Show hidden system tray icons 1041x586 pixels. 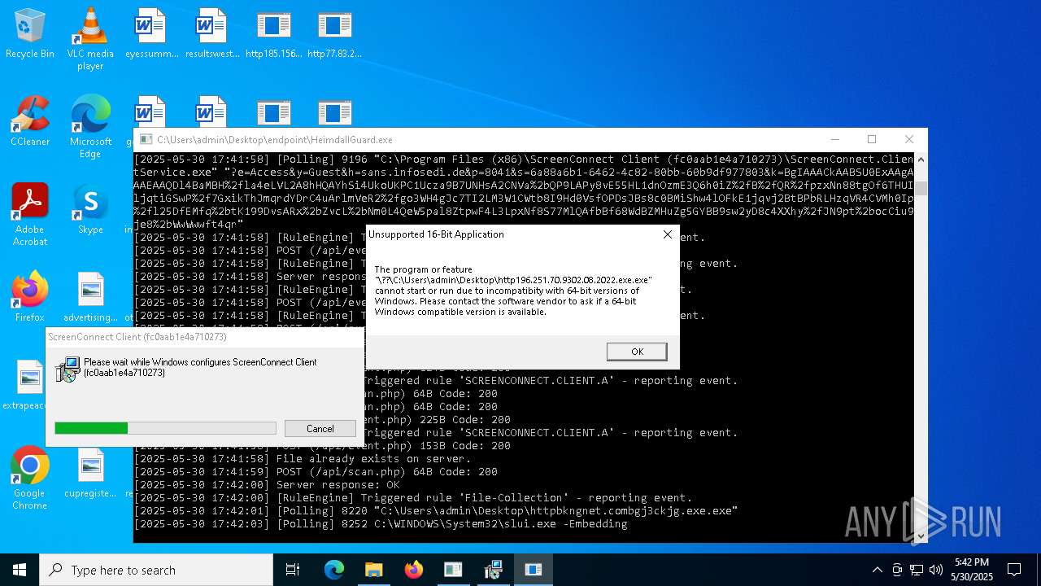(x=877, y=570)
